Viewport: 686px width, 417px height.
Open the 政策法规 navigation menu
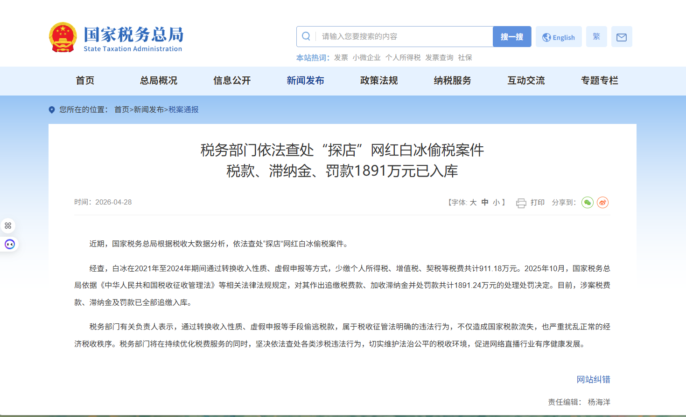(x=378, y=81)
